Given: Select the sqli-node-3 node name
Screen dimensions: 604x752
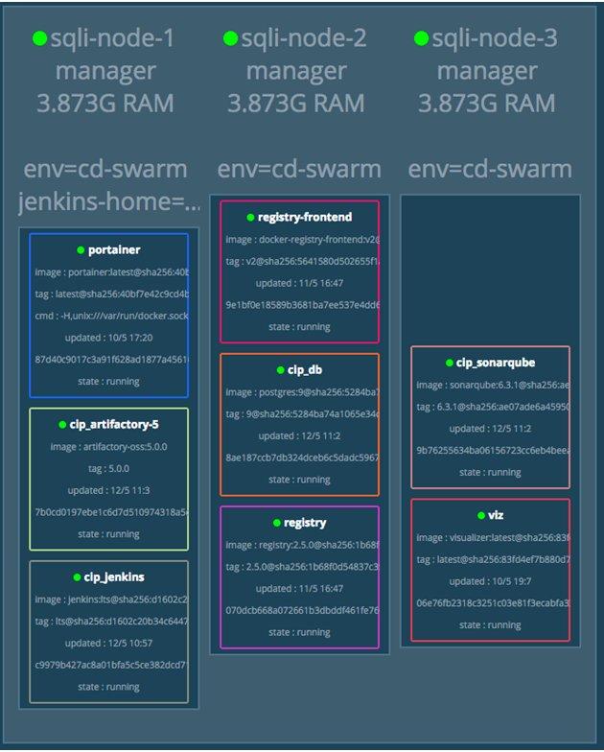Looking at the screenshot, I should tap(495, 38).
